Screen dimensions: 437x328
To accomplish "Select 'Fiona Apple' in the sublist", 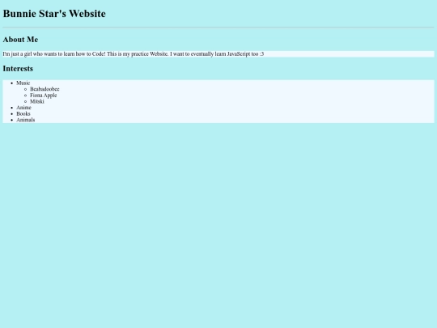I will (44, 95).
